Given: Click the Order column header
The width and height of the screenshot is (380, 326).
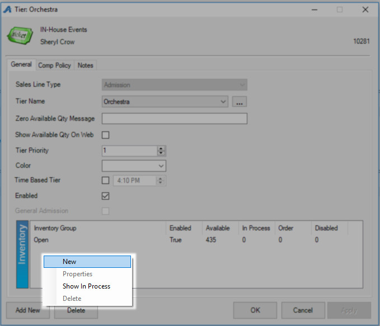Looking at the screenshot, I should point(293,228).
